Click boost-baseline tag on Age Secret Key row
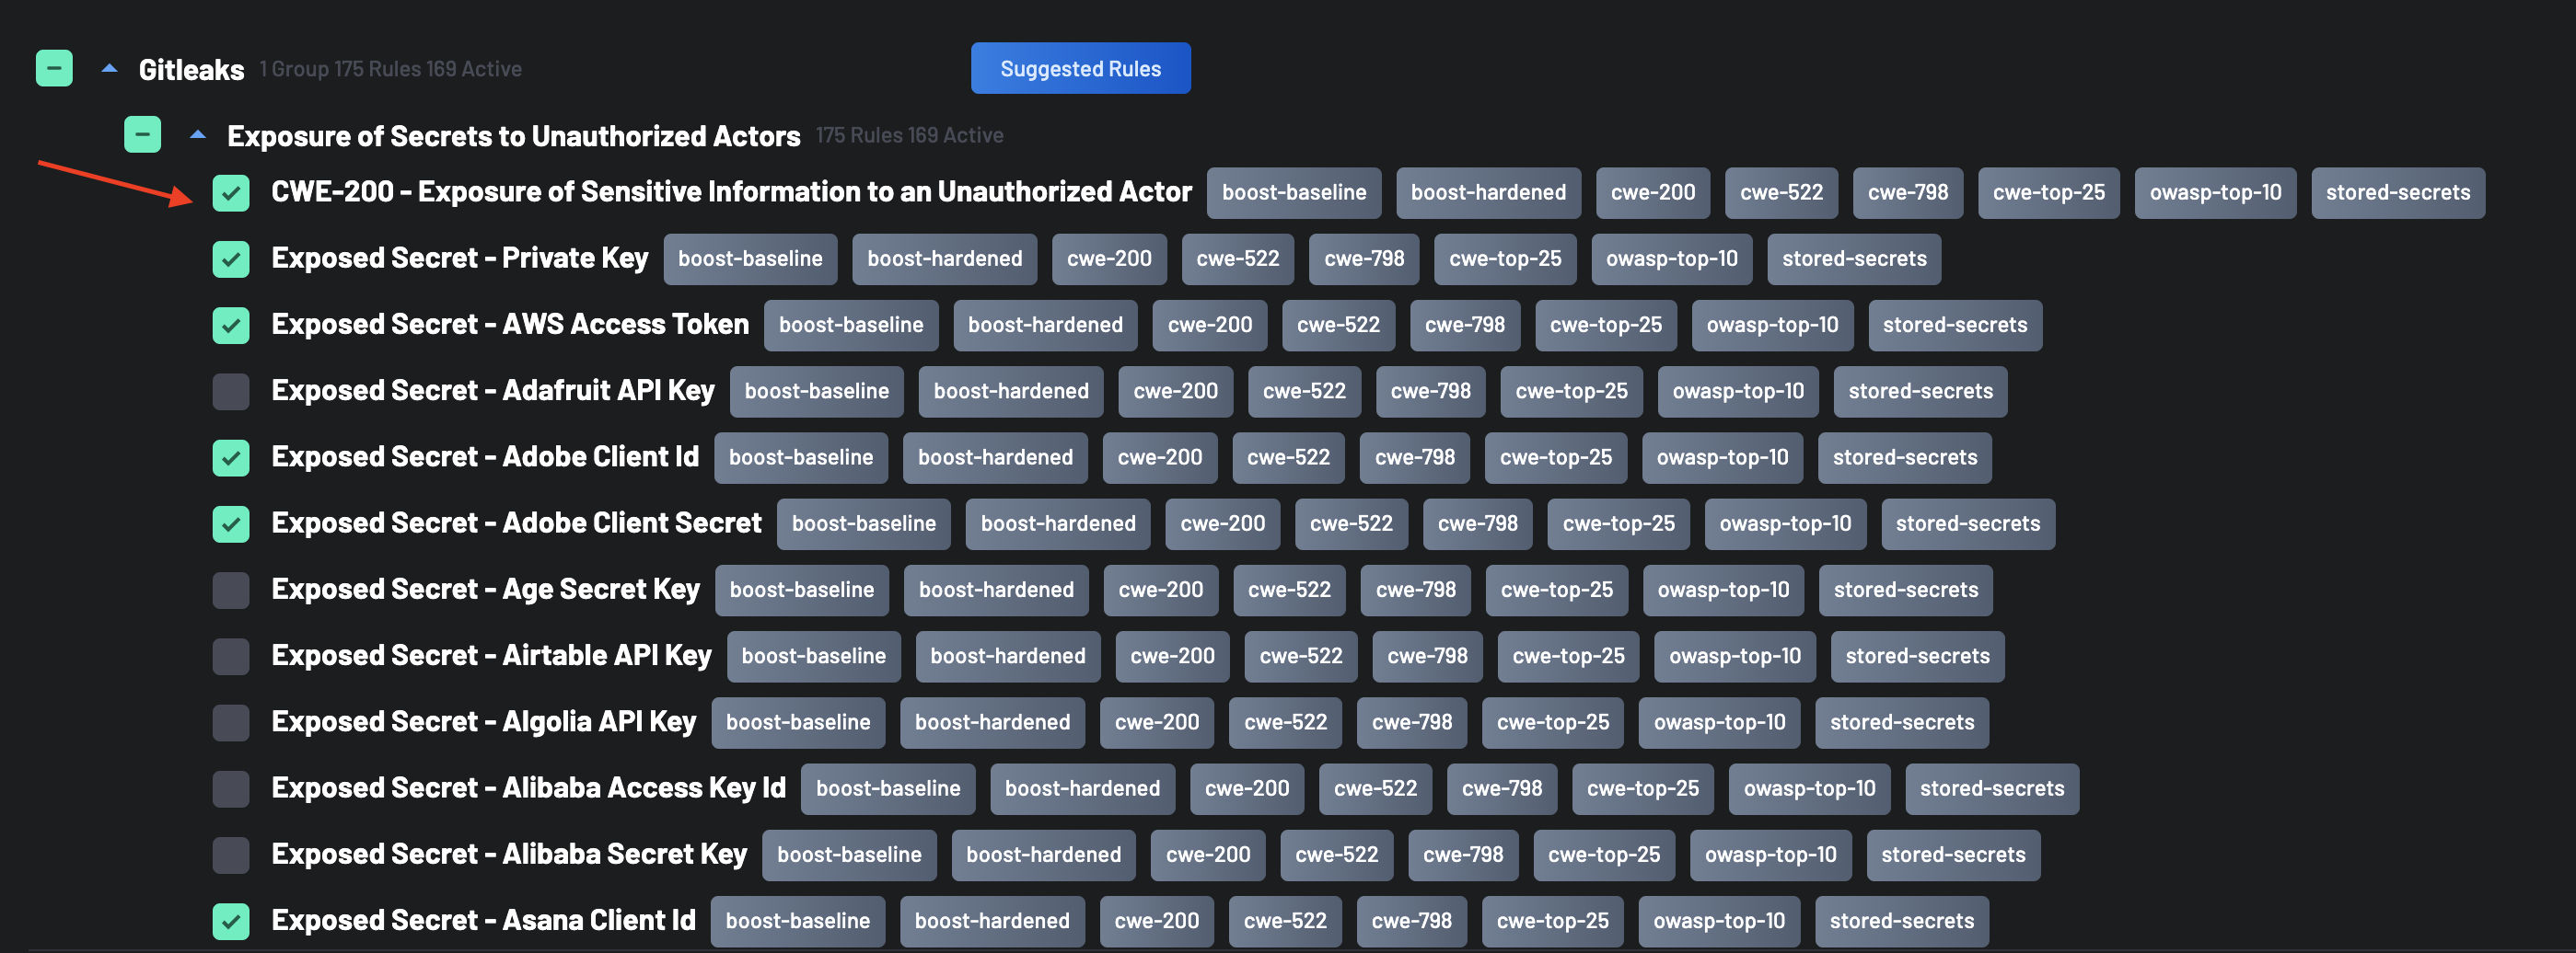This screenshot has height=953, width=2576. click(x=801, y=591)
